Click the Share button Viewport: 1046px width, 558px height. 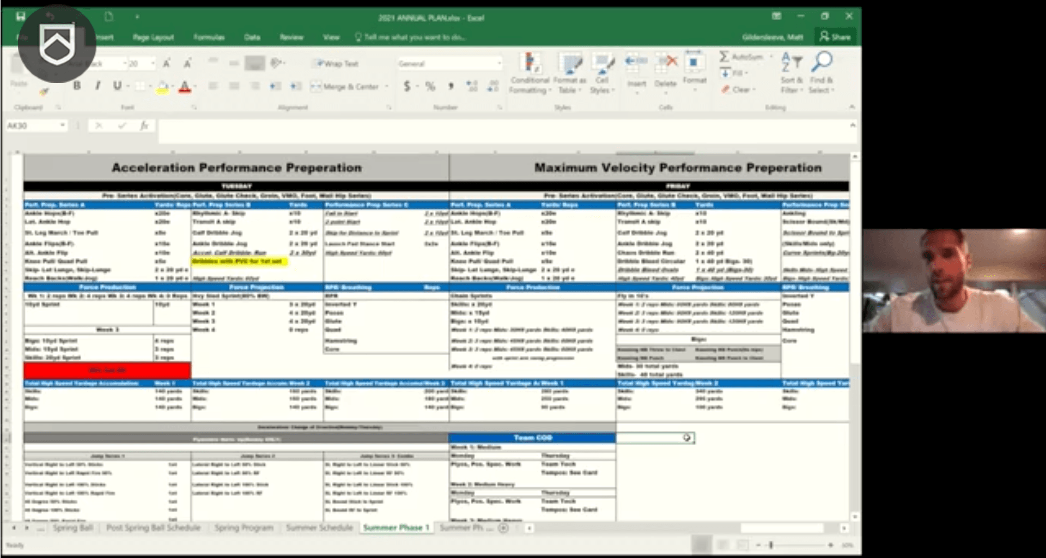tap(835, 37)
